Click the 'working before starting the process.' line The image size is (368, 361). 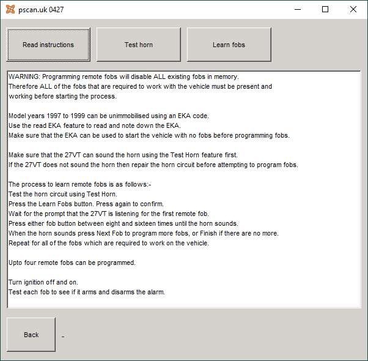pyautogui.click(x=63, y=96)
